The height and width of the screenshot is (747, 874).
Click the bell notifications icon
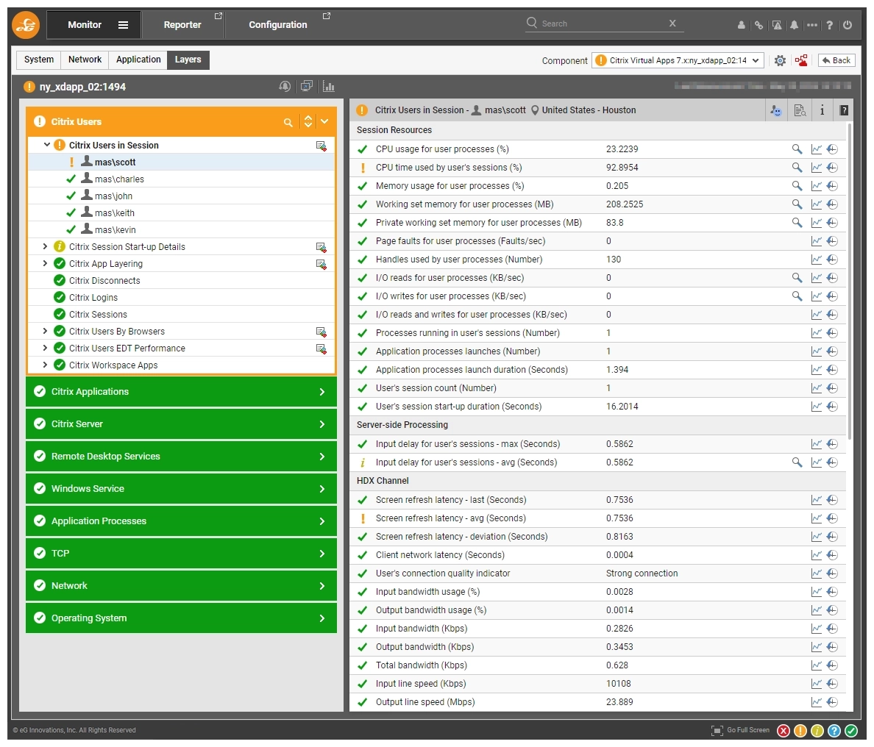(x=794, y=25)
